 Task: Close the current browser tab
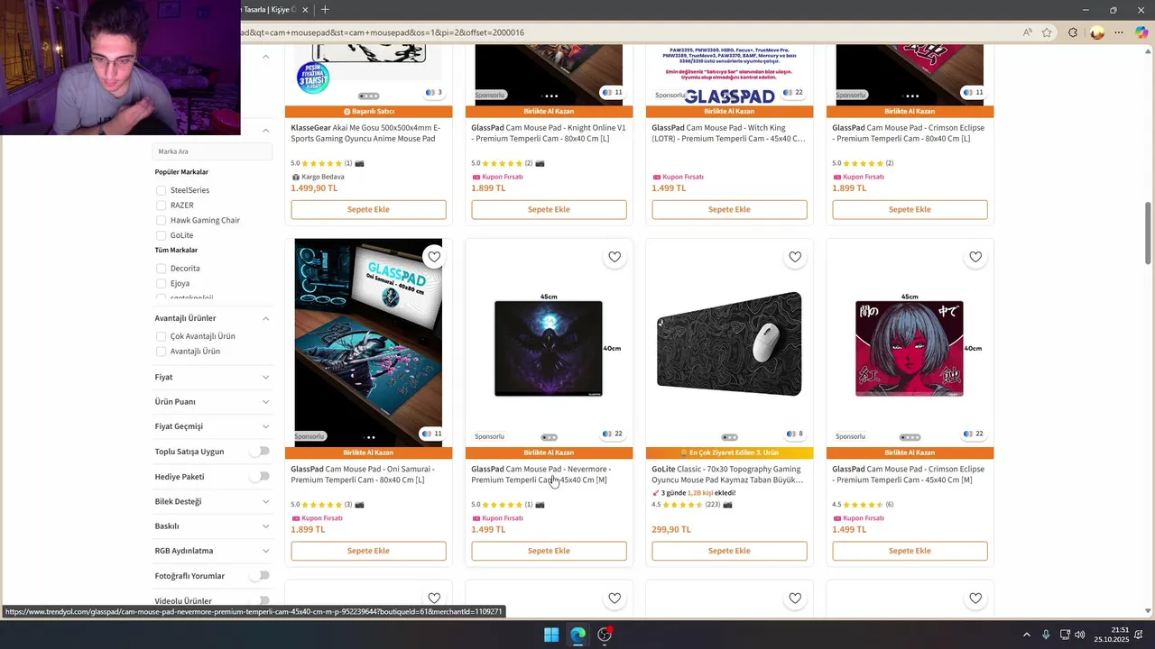pyautogui.click(x=305, y=10)
